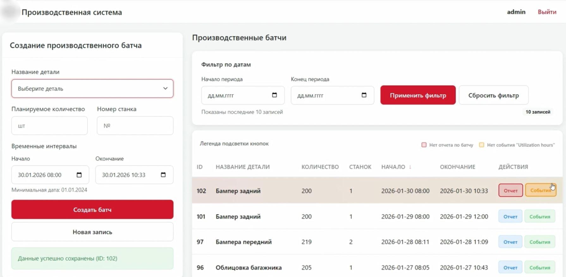The image size is (566, 277).
Task: Focus the Номер станка input field
Action: pos(135,126)
